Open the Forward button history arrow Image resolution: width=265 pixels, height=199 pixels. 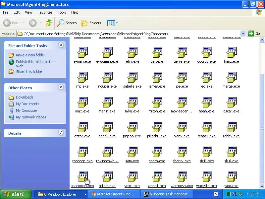pos(40,23)
